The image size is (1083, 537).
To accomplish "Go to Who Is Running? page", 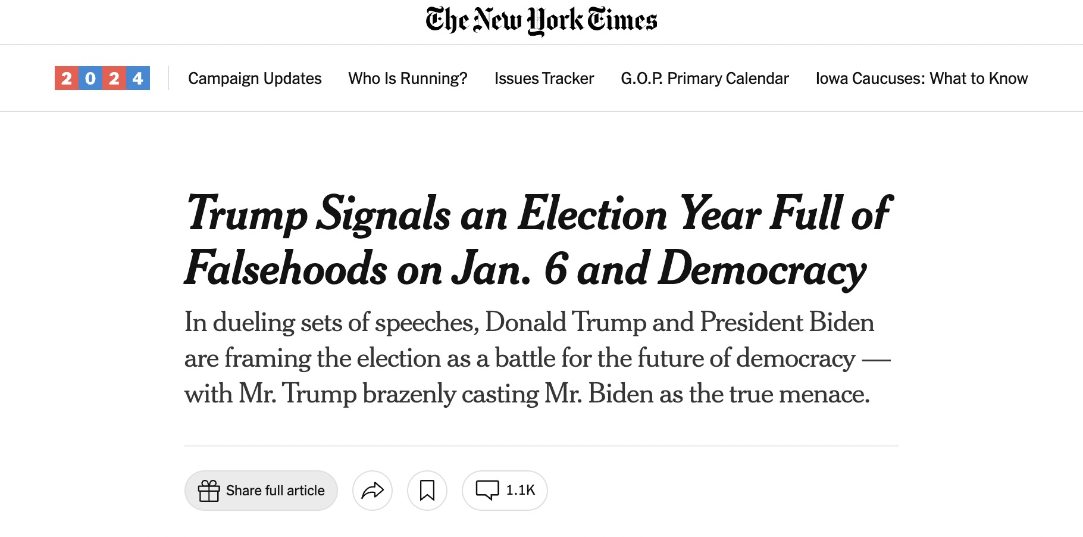I will point(408,79).
